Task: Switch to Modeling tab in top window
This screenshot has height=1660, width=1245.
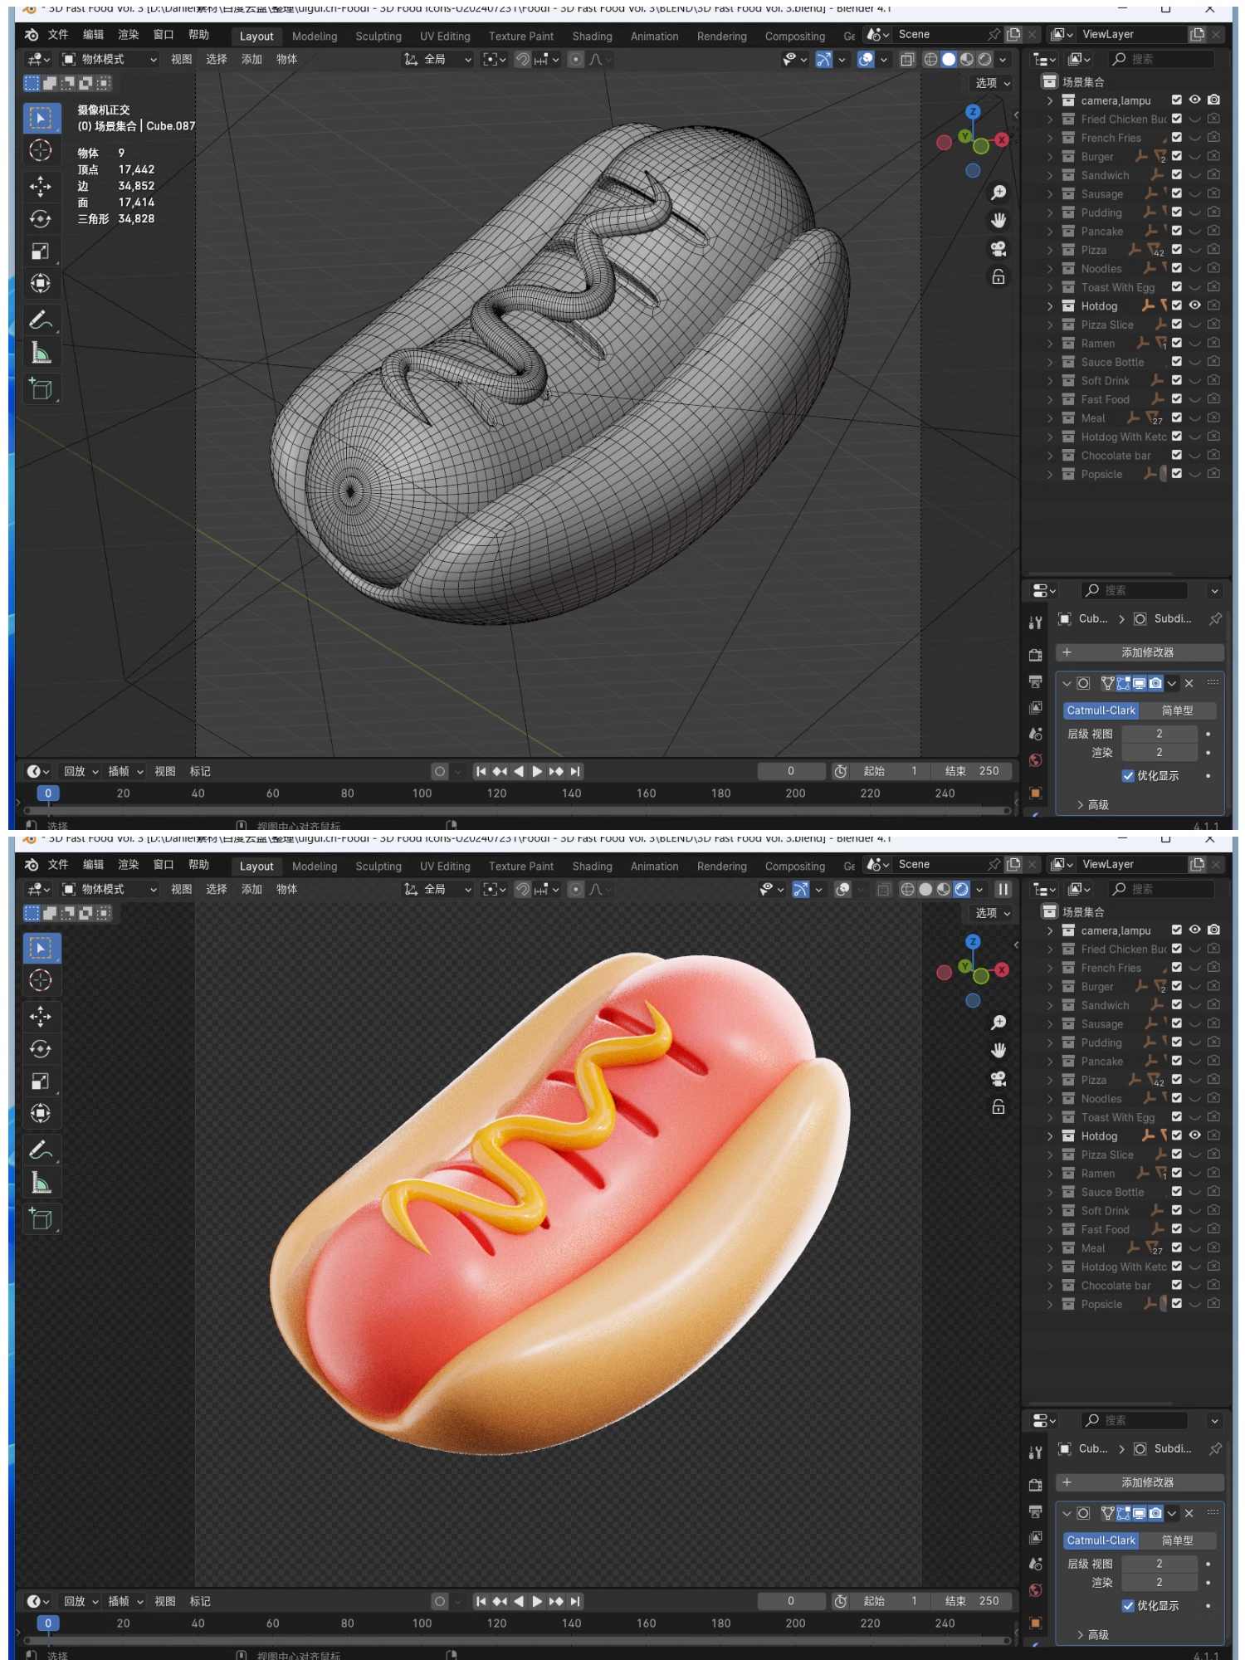Action: pyautogui.click(x=315, y=37)
